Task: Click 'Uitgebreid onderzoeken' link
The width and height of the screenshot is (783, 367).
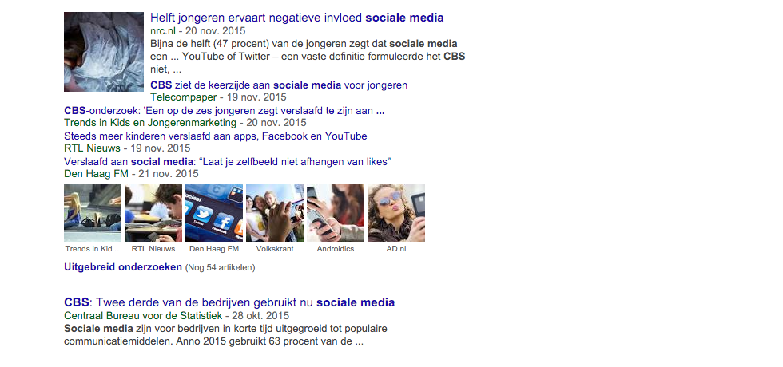Action: click(123, 267)
